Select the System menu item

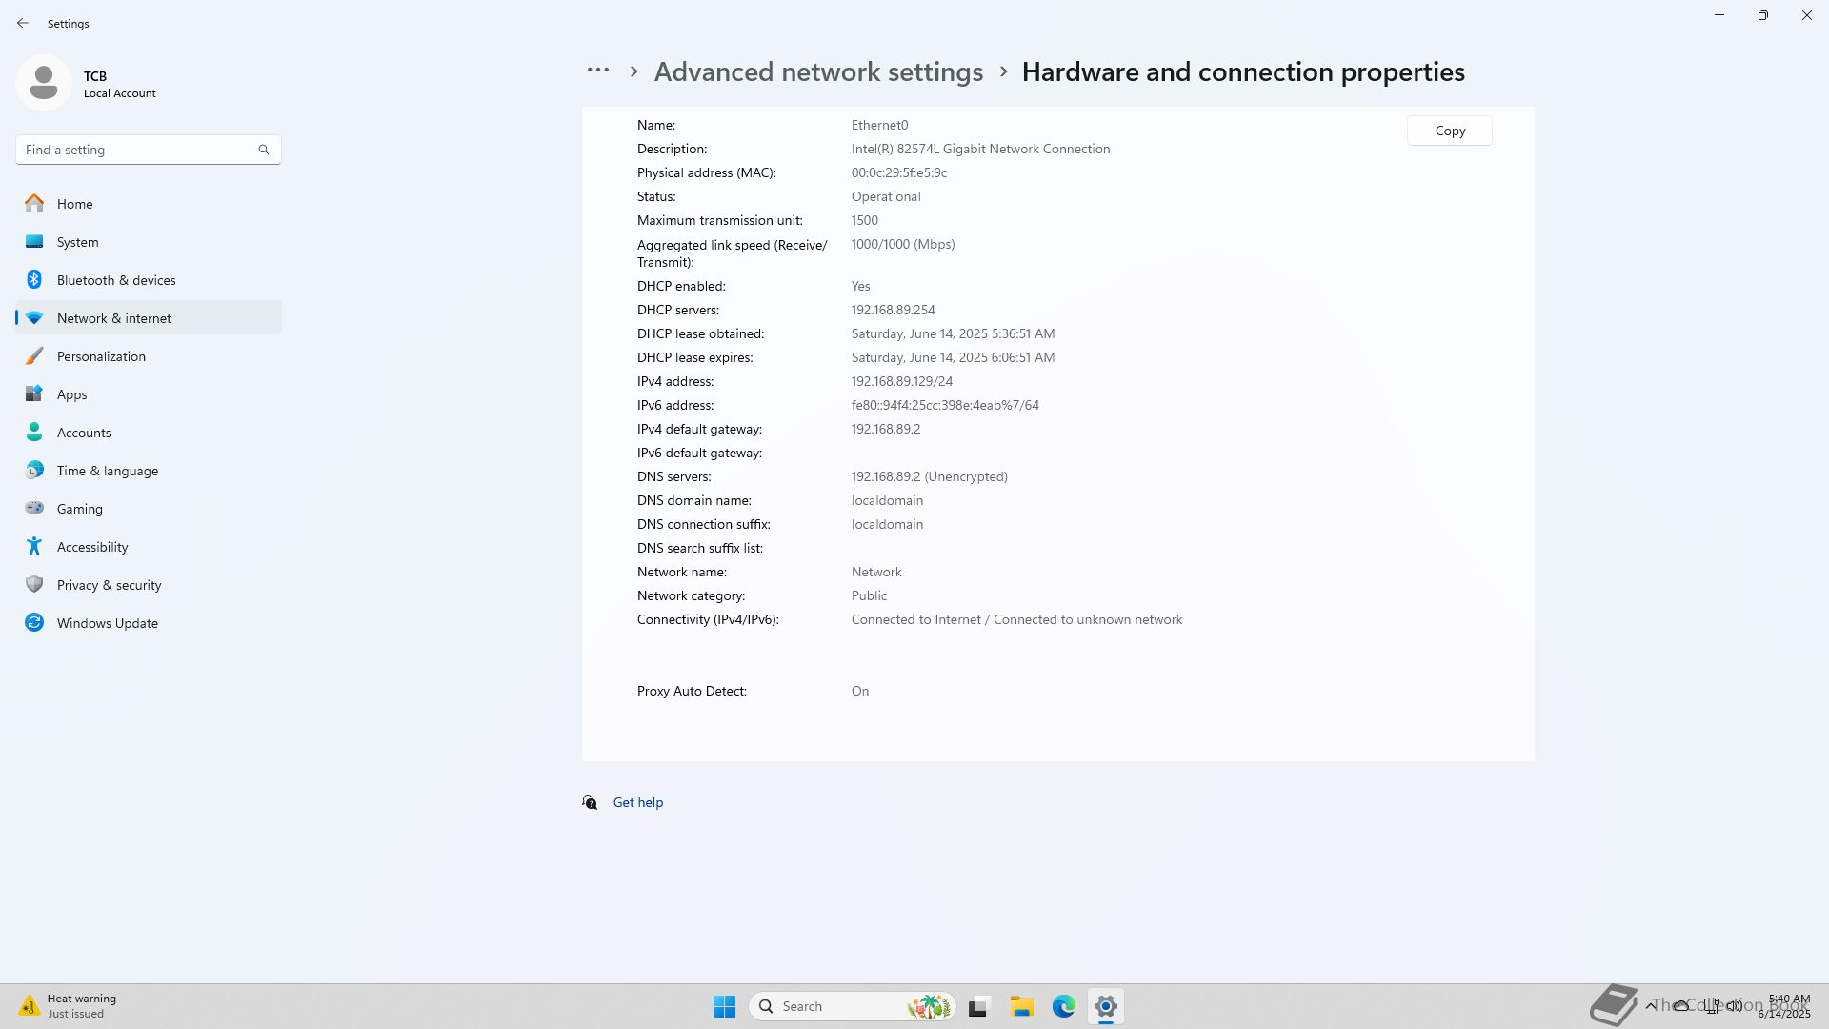click(77, 242)
